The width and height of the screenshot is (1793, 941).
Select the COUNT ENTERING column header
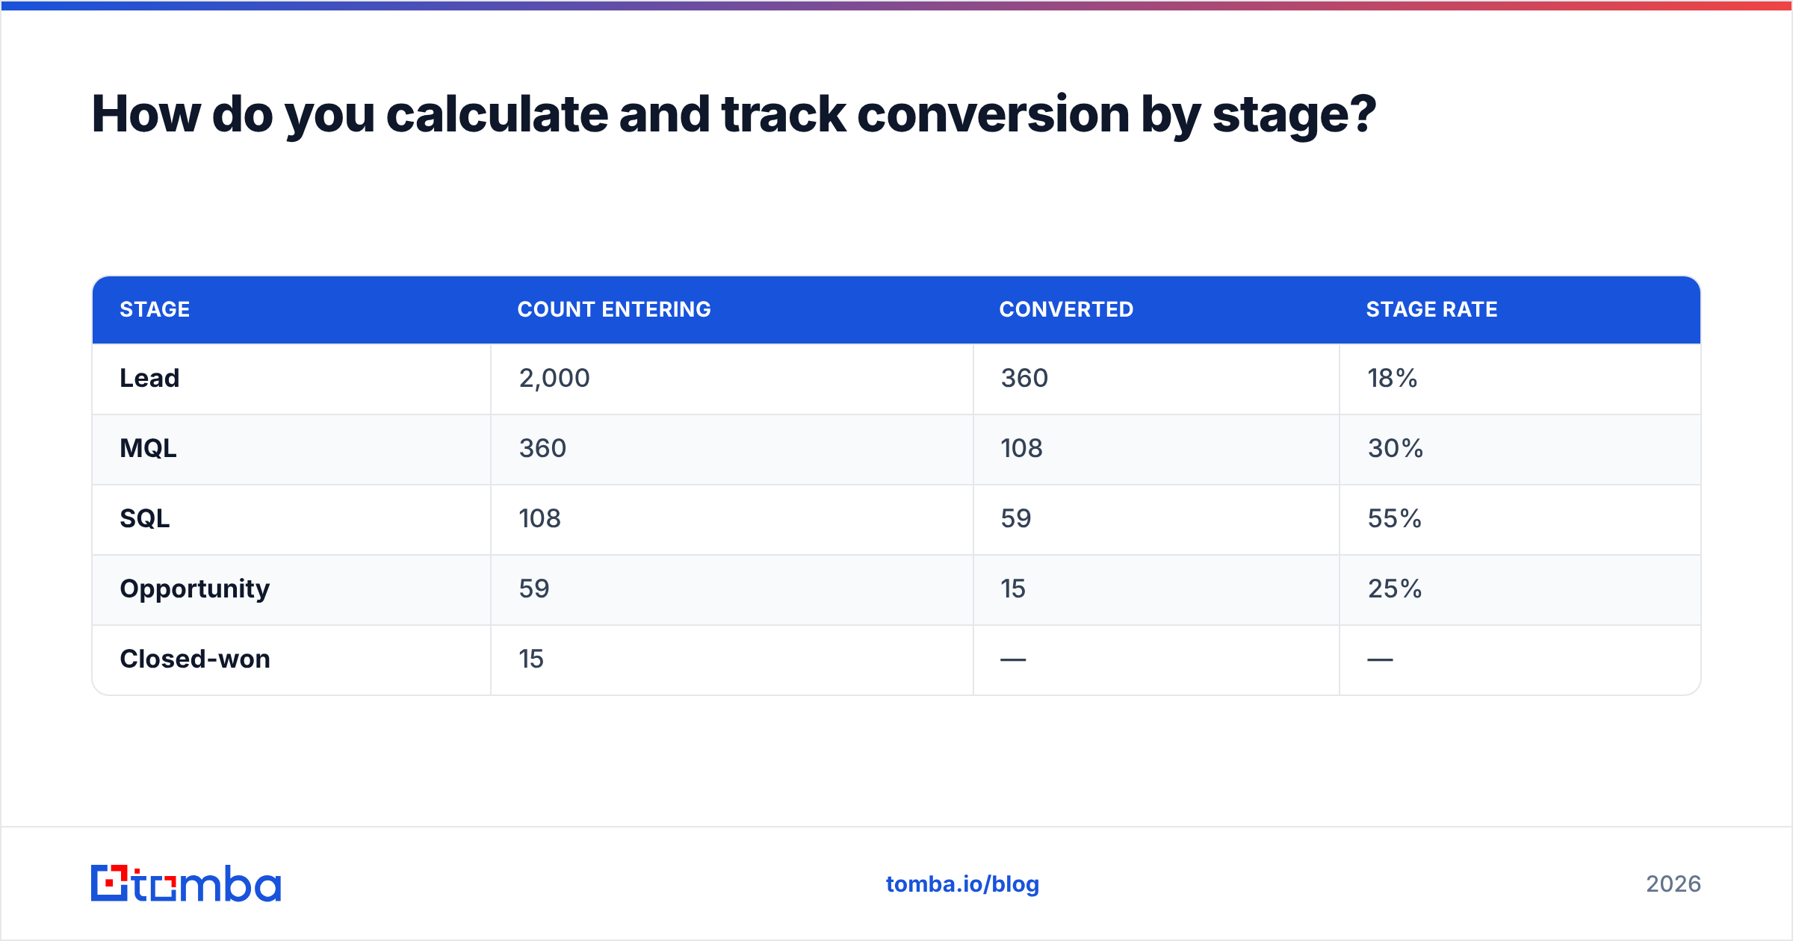pyautogui.click(x=614, y=309)
